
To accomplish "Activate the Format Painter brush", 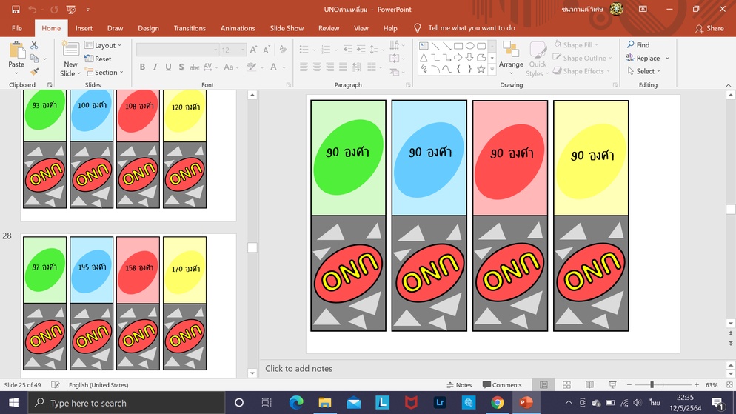I will tap(34, 71).
